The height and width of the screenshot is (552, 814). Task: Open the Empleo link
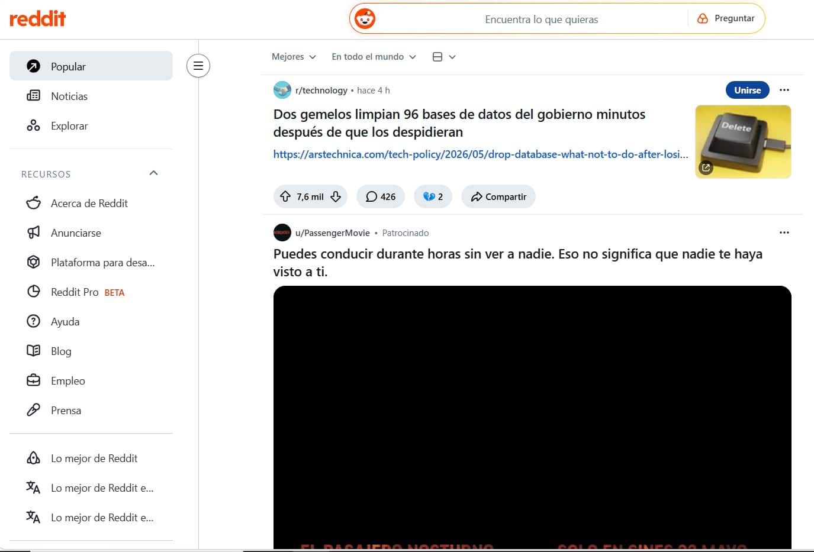pos(91,380)
